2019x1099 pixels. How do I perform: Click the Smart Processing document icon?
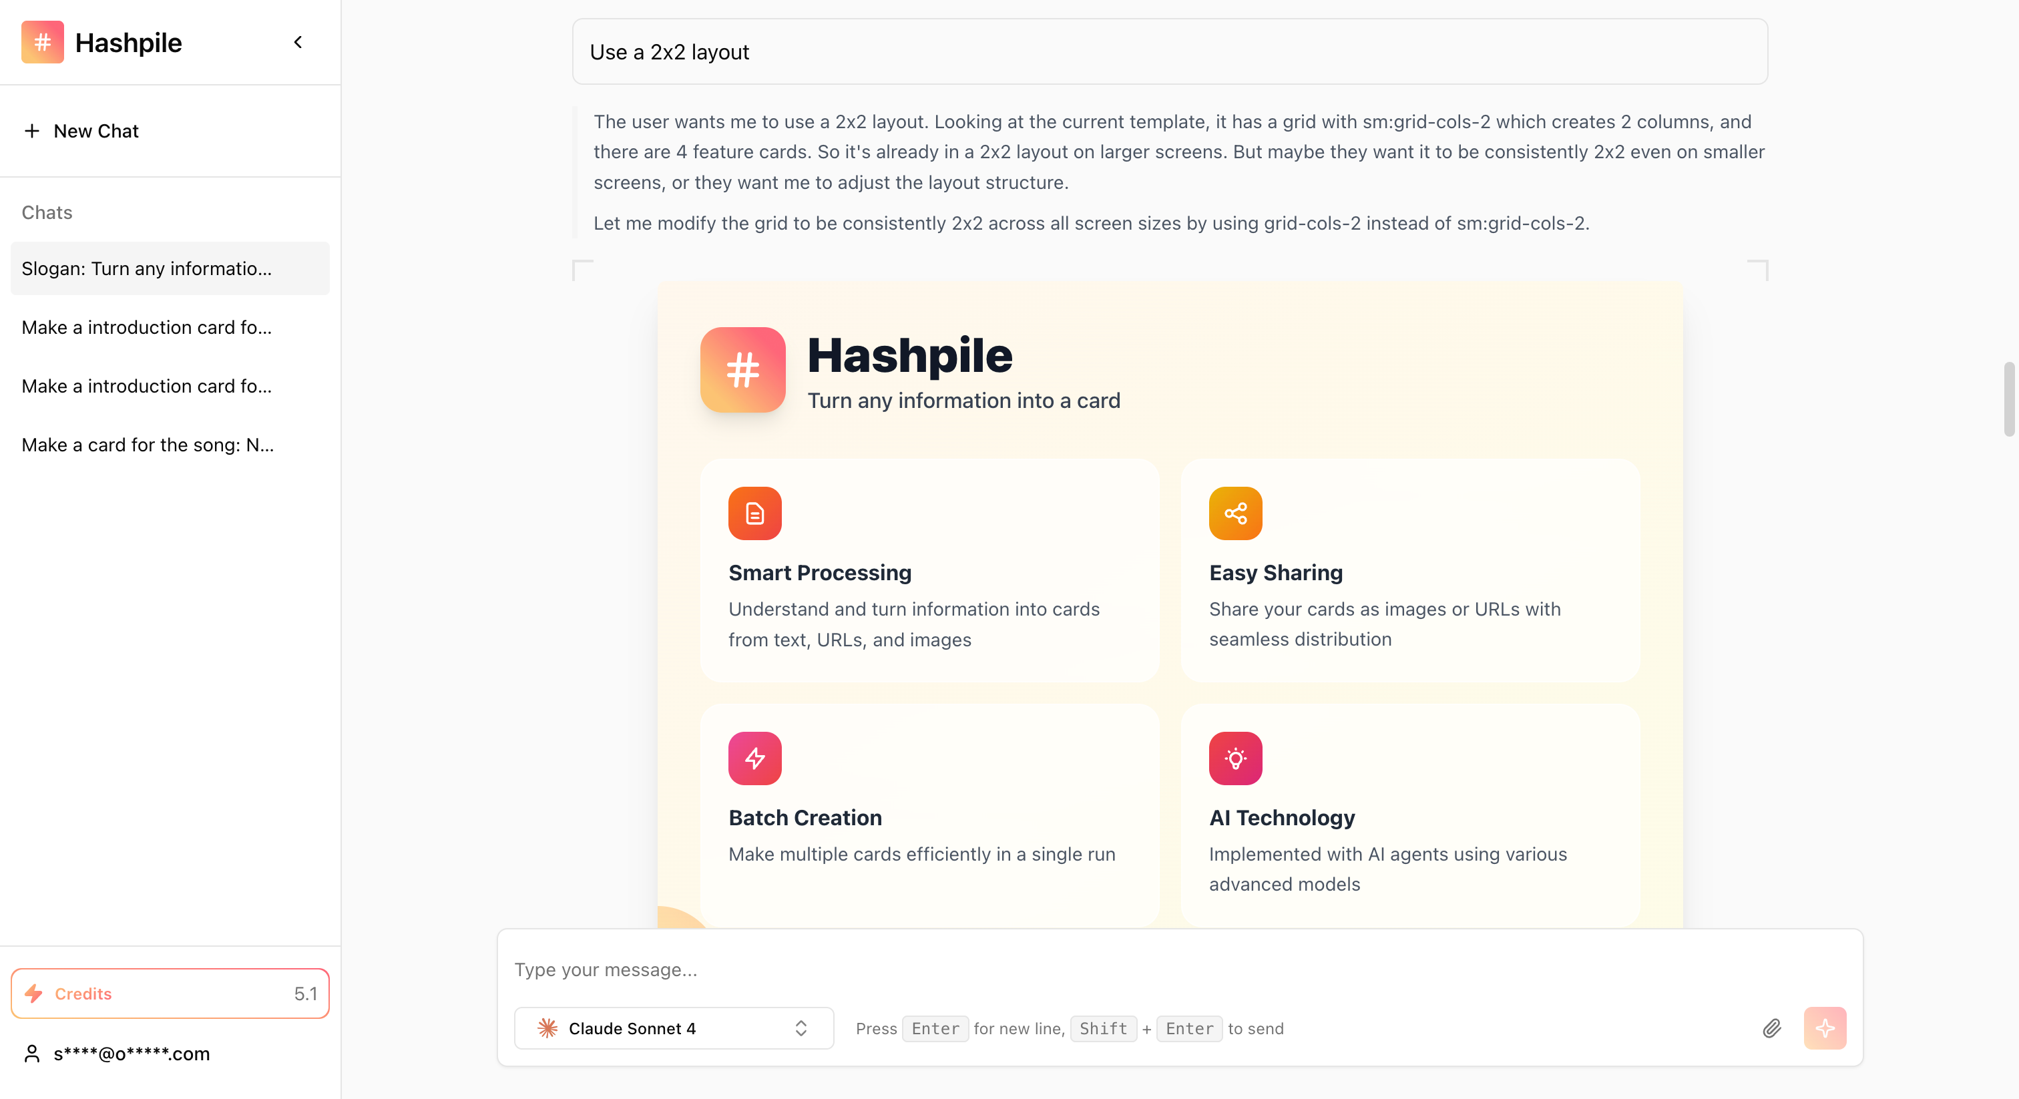click(x=754, y=513)
